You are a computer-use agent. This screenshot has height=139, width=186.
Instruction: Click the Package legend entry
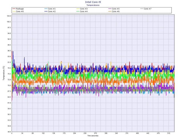(x=18, y=9)
